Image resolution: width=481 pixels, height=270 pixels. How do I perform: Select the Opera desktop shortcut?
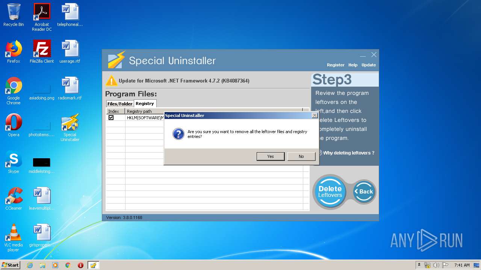point(14,125)
